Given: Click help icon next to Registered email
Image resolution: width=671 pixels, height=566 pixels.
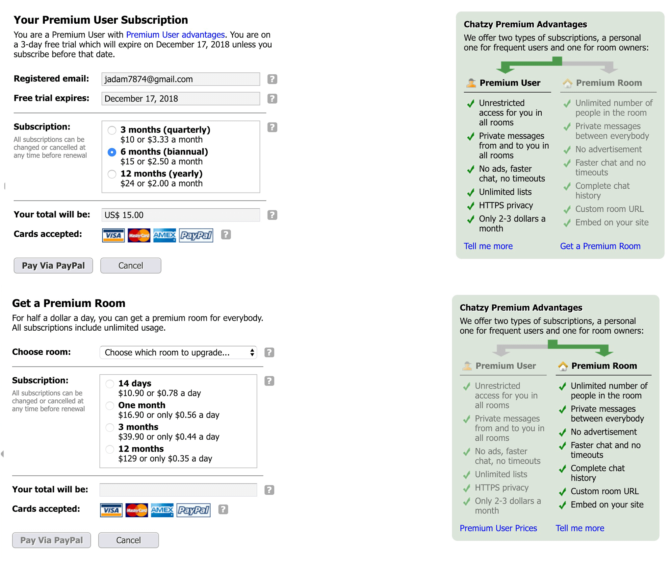Looking at the screenshot, I should click(x=272, y=79).
